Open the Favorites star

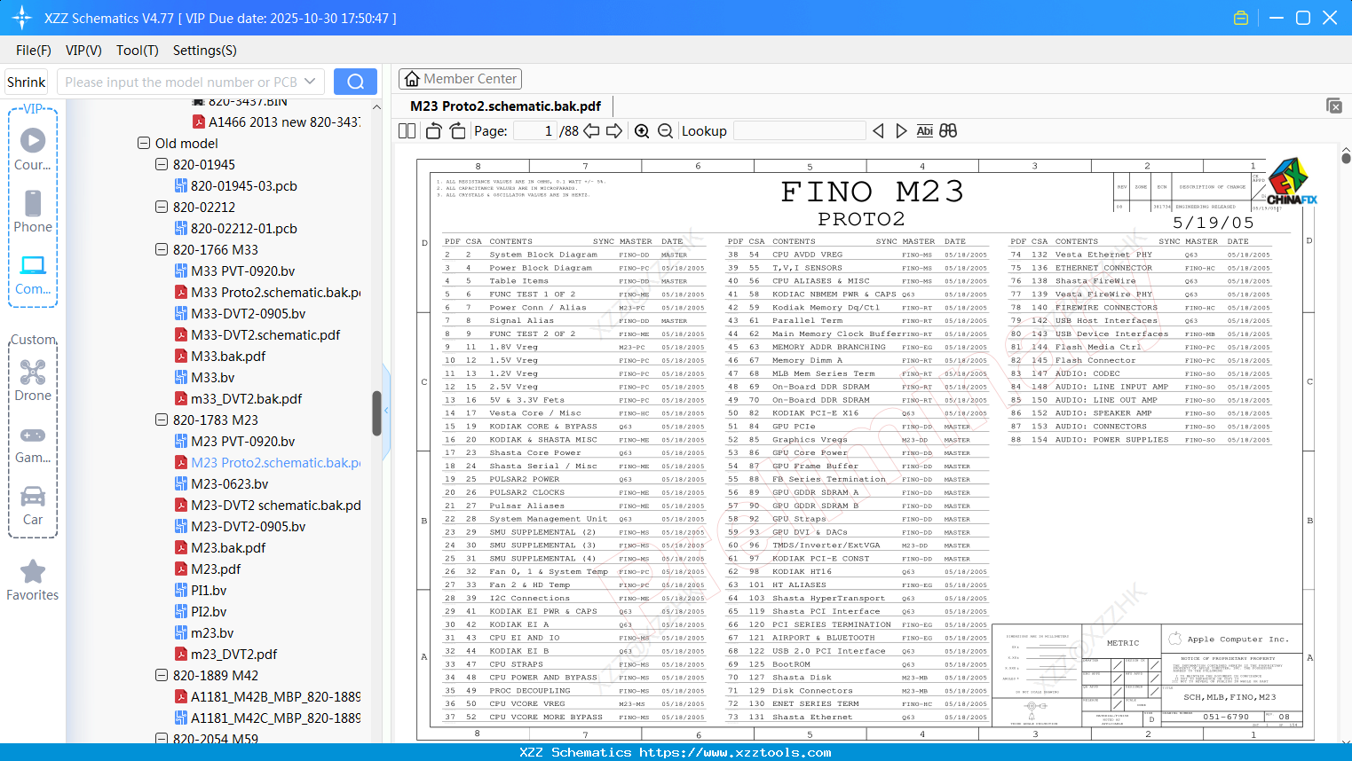coord(33,580)
